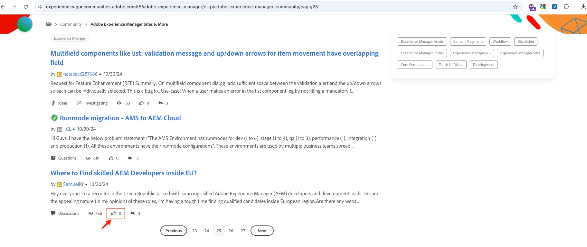Open Adobe Experience Manager Sites & More breadcrumb

129,24
